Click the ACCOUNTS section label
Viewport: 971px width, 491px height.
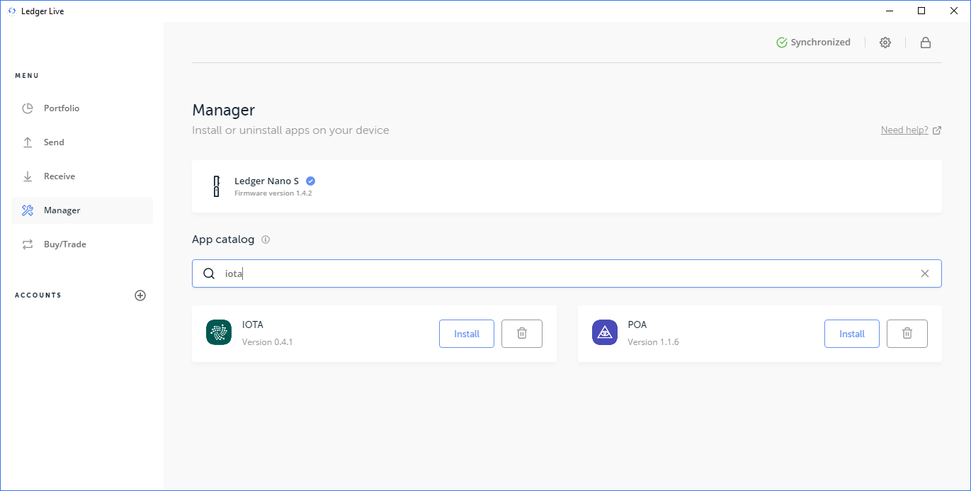(38, 295)
